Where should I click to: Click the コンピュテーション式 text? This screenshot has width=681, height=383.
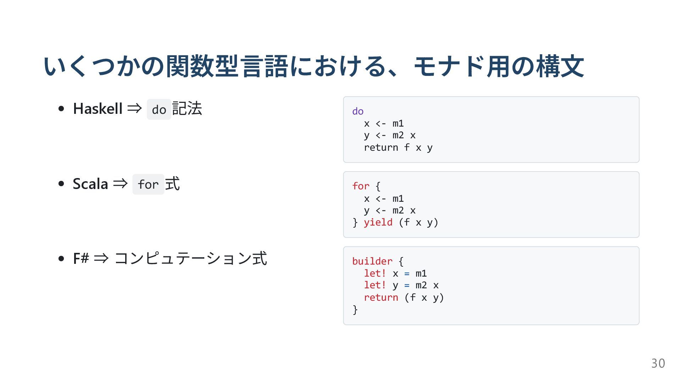(191, 258)
